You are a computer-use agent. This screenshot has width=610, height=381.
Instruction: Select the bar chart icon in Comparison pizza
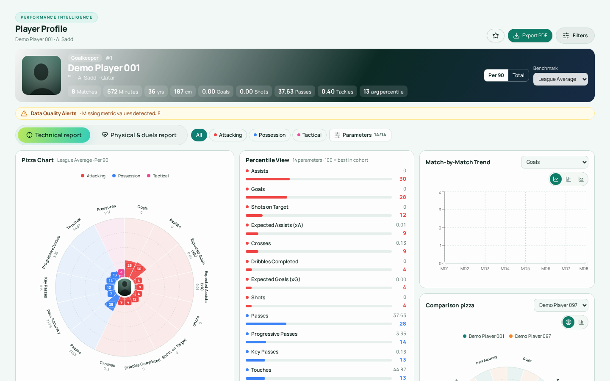[581, 322]
